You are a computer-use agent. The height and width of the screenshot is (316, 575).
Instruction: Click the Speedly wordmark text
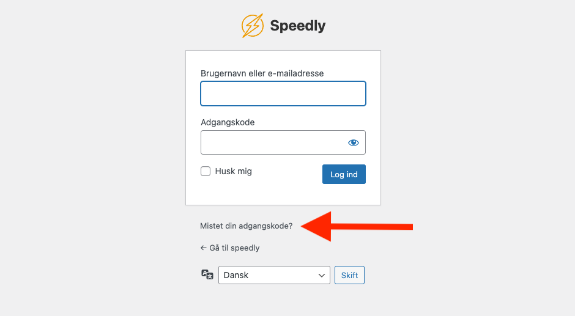pos(297,26)
